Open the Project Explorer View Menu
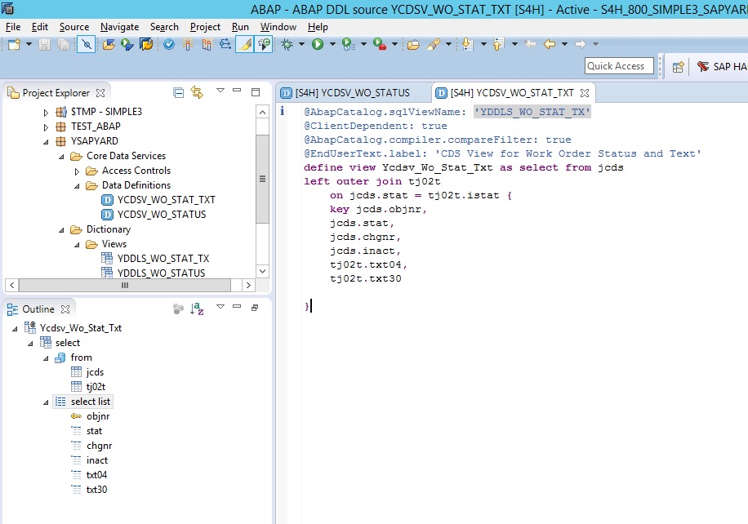This screenshot has height=524, width=748. [x=220, y=91]
